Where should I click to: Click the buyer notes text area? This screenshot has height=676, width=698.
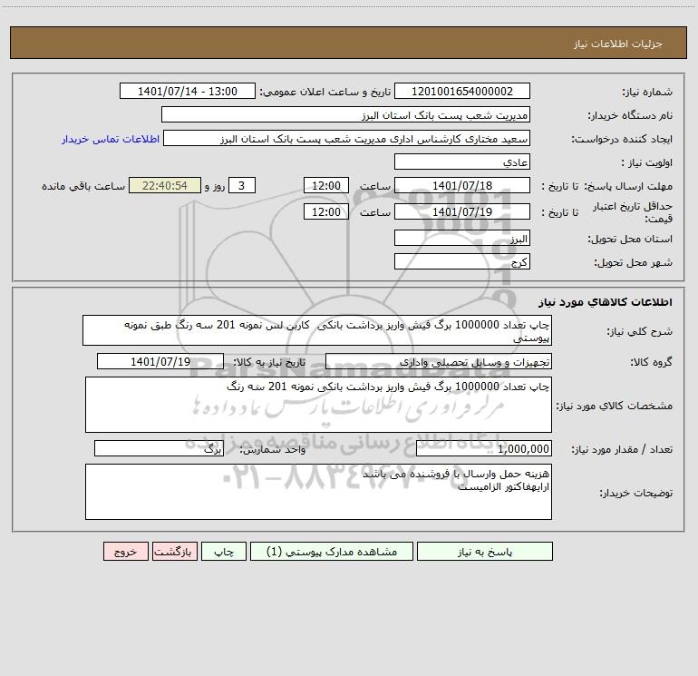pyautogui.click(x=318, y=492)
